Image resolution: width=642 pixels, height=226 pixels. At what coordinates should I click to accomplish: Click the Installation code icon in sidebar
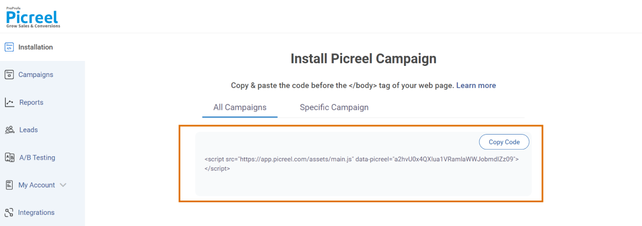point(9,47)
